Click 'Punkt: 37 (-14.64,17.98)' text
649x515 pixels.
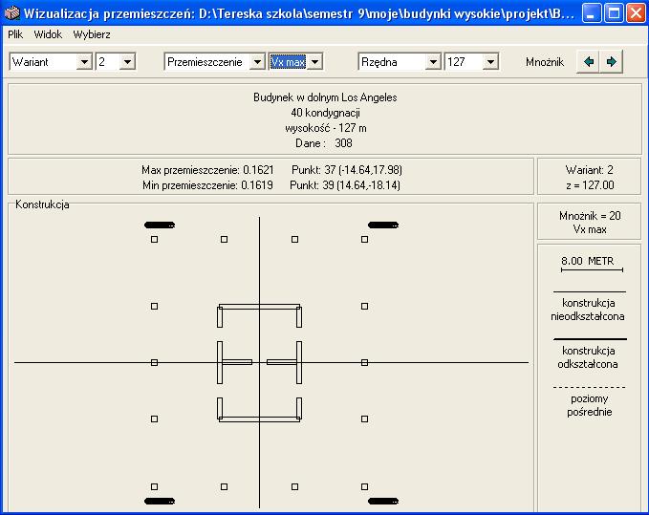[x=347, y=170]
